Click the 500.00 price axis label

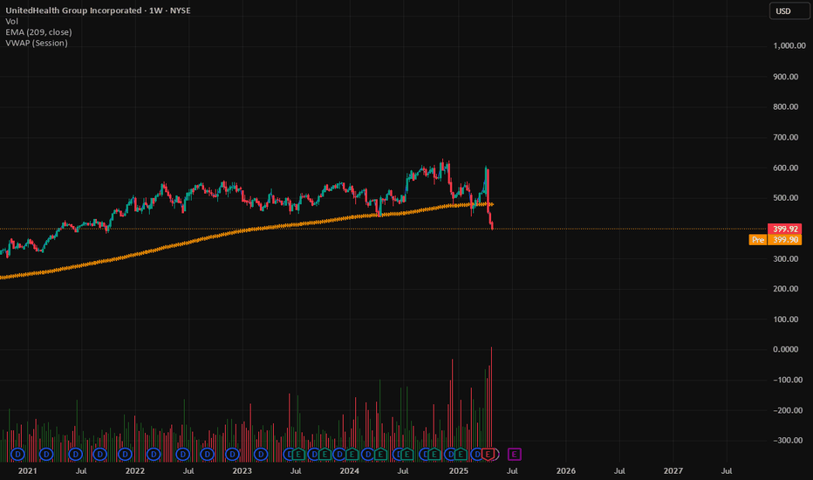click(785, 198)
